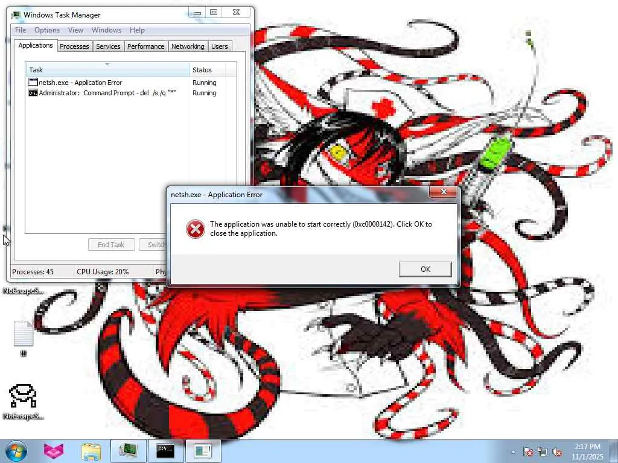The image size is (618, 463).
Task: Click Processes: 45 in status bar
Action: [x=33, y=272]
